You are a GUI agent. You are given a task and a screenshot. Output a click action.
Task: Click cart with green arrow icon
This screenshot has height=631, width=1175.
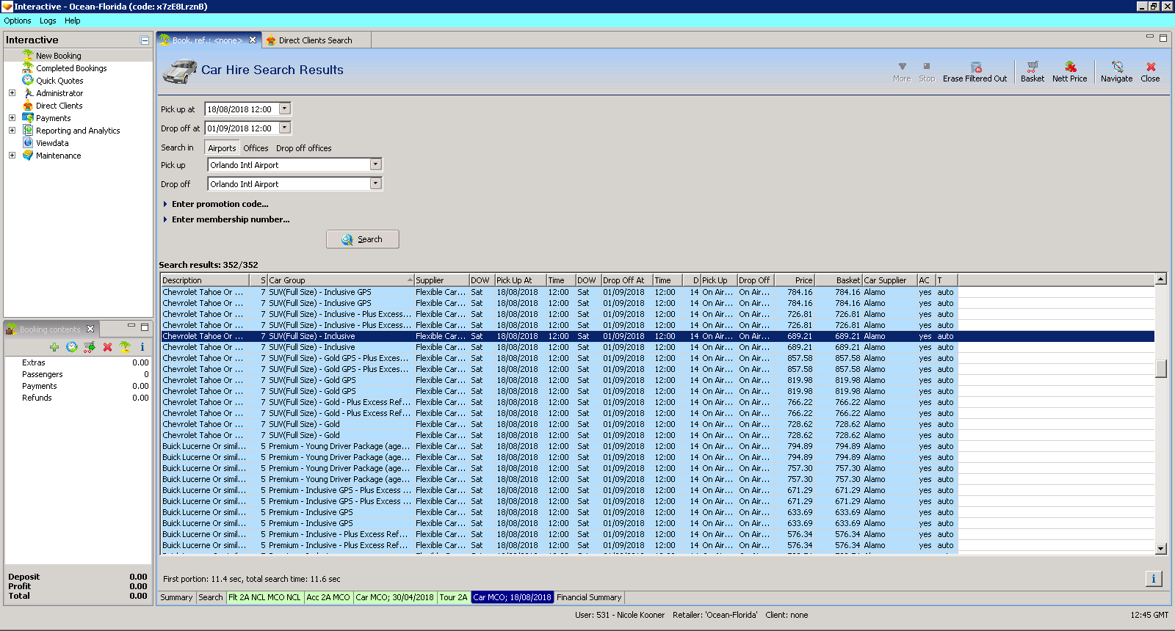tap(90, 347)
